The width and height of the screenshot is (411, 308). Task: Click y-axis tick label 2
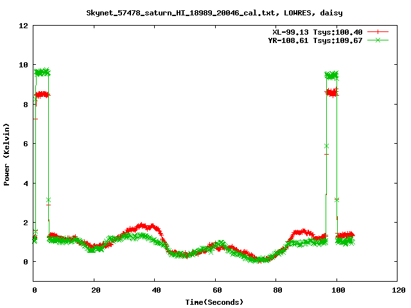pyautogui.click(x=26, y=223)
